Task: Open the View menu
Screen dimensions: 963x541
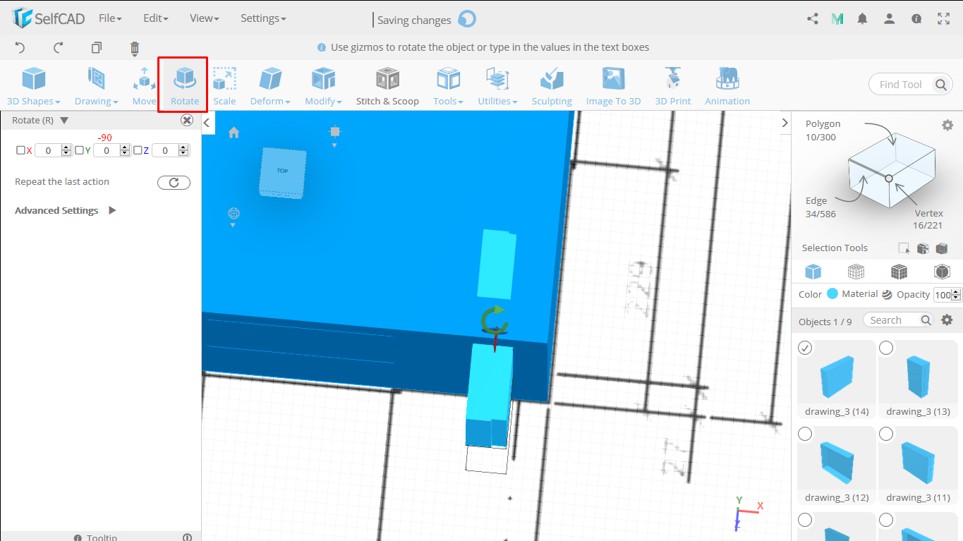Action: tap(205, 18)
